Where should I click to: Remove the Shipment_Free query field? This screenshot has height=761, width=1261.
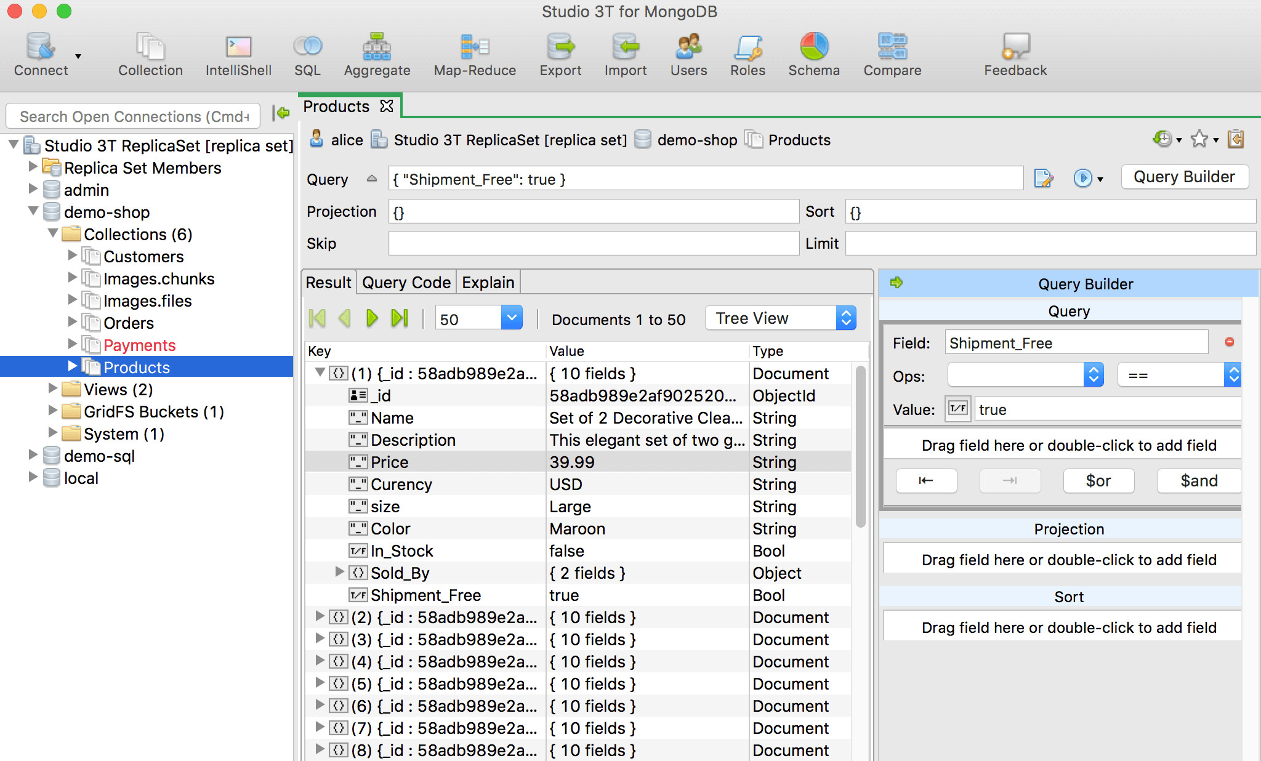[1230, 342]
